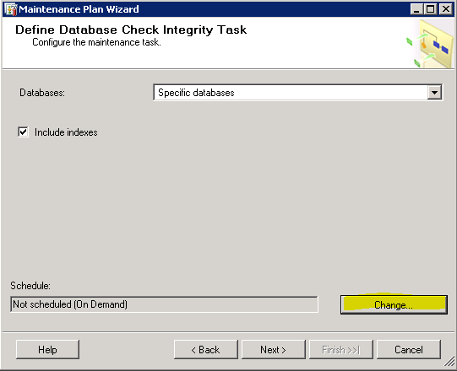Uncheck the Include indexes checkbox
This screenshot has height=371, width=457.
click(23, 132)
